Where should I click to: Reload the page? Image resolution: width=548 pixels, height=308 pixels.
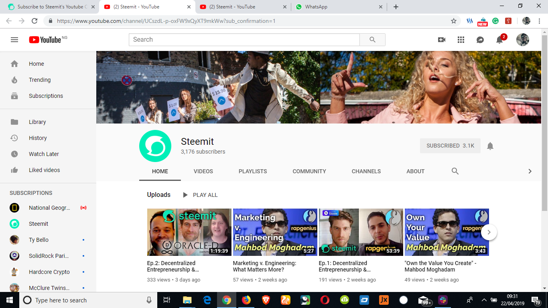point(35,21)
